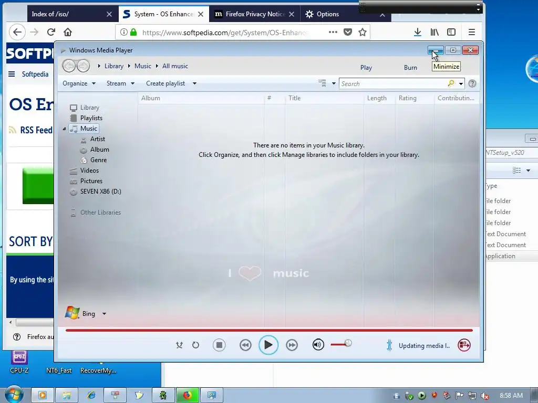The image size is (538, 403).
Task: Click Other Libraries in the tree
Action: tap(100, 213)
